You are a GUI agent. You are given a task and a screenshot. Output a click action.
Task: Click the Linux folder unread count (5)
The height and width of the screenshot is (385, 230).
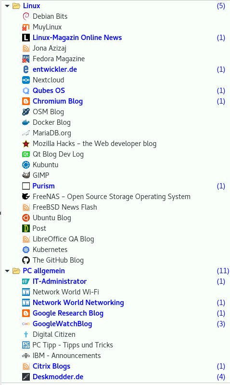[221, 6]
